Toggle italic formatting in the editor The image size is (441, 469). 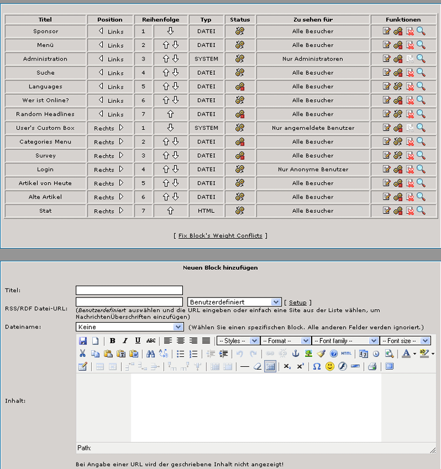(125, 341)
